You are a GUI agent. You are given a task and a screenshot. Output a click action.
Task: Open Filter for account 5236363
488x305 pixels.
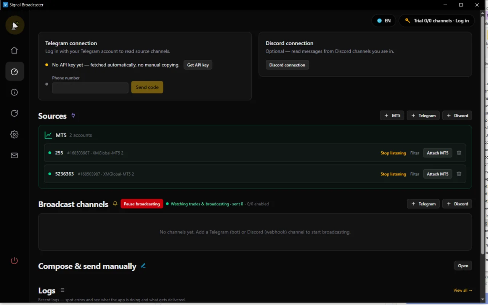tap(415, 174)
